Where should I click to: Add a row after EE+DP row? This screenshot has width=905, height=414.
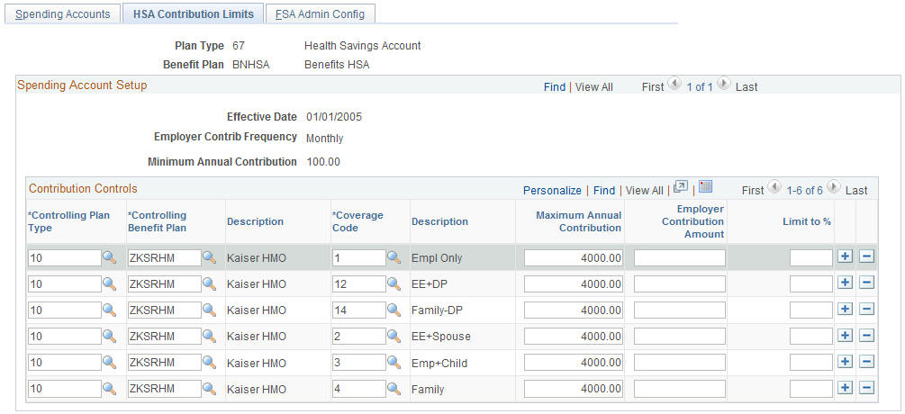(x=845, y=283)
